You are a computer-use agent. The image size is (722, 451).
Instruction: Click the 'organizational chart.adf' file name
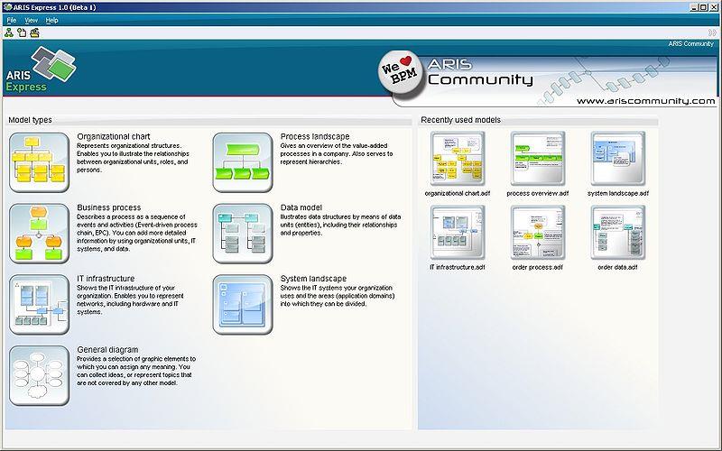pyautogui.click(x=458, y=193)
